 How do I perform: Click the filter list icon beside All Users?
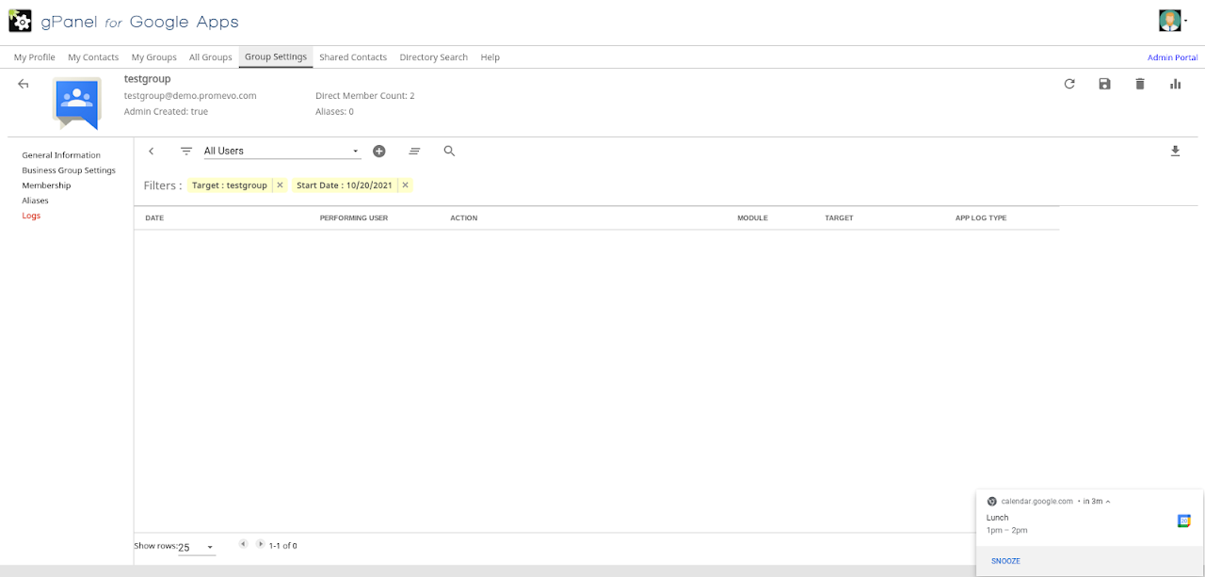tap(186, 151)
